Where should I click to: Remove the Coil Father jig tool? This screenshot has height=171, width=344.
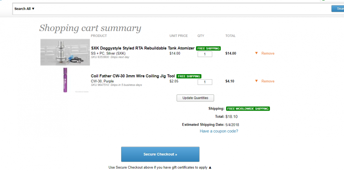point(268,81)
